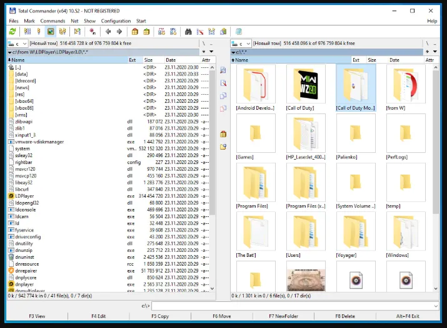
Task: Click the F8 Delete button
Action: tap(345, 316)
